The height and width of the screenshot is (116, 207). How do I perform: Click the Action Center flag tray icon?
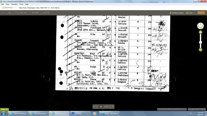[x=191, y=113]
